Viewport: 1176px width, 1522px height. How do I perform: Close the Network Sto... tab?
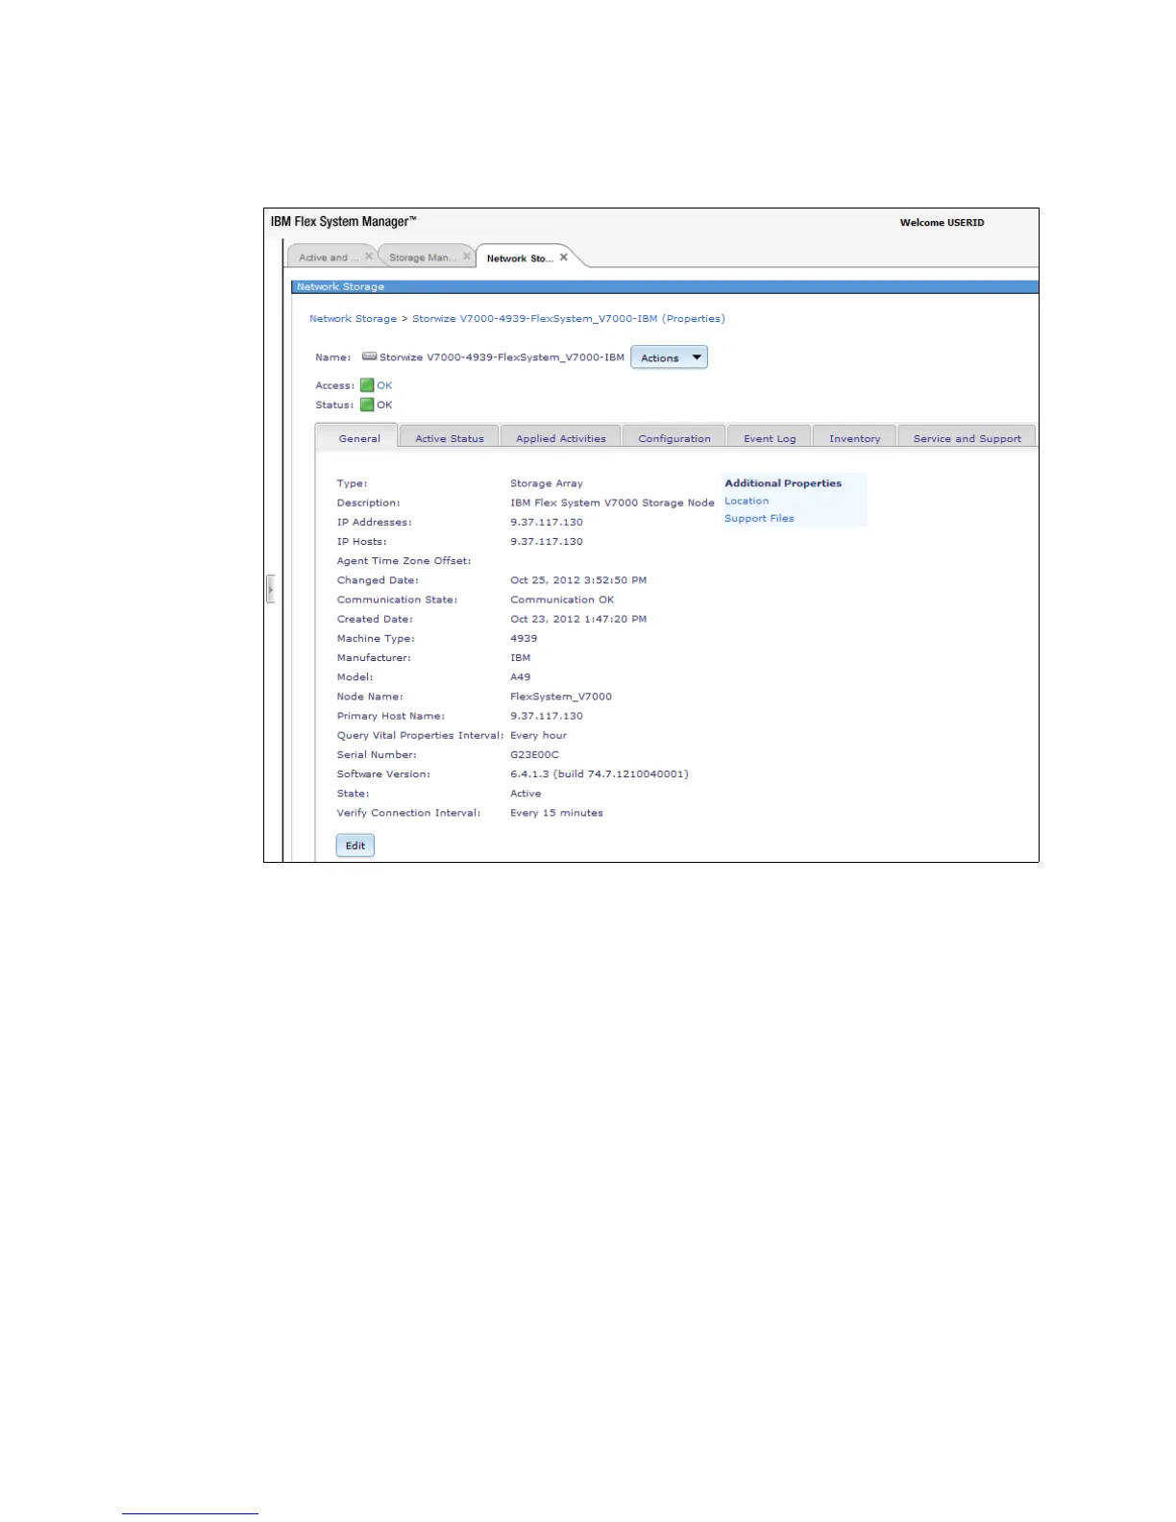tap(564, 257)
